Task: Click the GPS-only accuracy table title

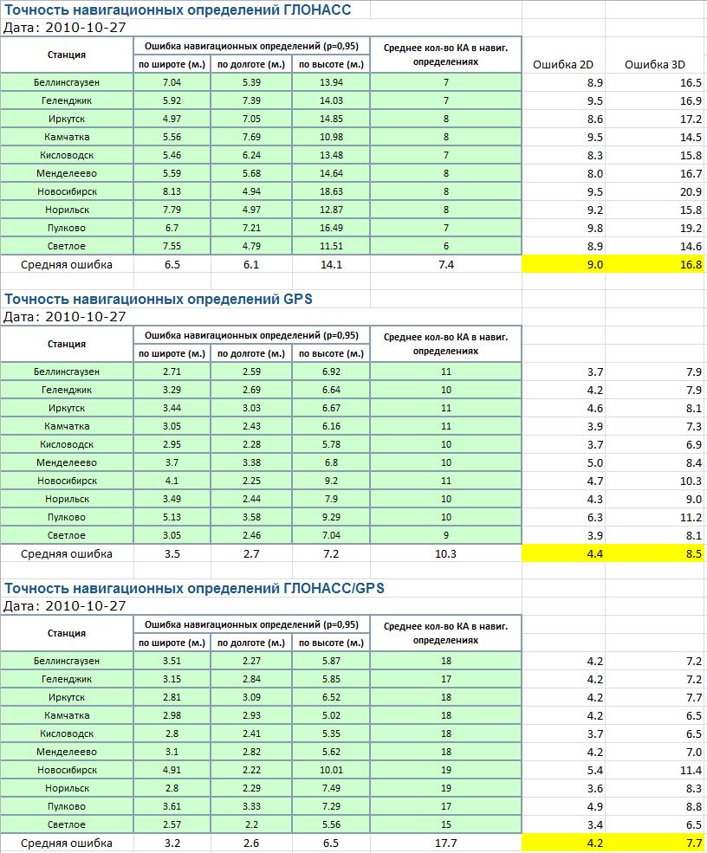Action: pyautogui.click(x=159, y=300)
